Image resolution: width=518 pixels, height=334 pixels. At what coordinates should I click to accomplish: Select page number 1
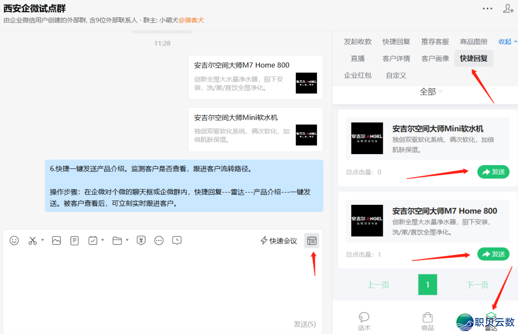(x=427, y=285)
